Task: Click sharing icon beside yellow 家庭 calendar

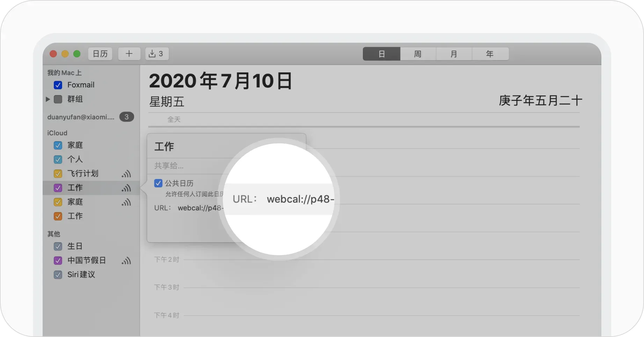Action: click(126, 202)
